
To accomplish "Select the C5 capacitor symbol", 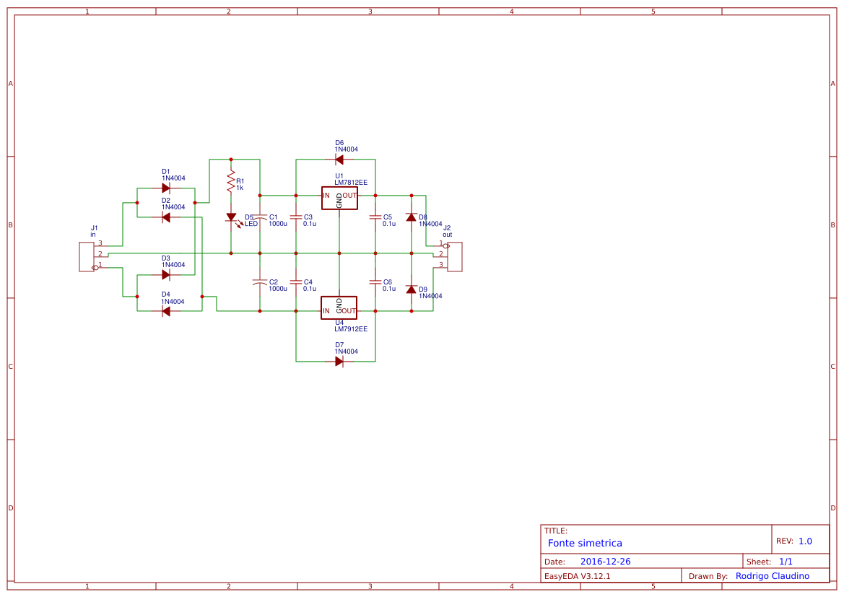I will click(375, 217).
